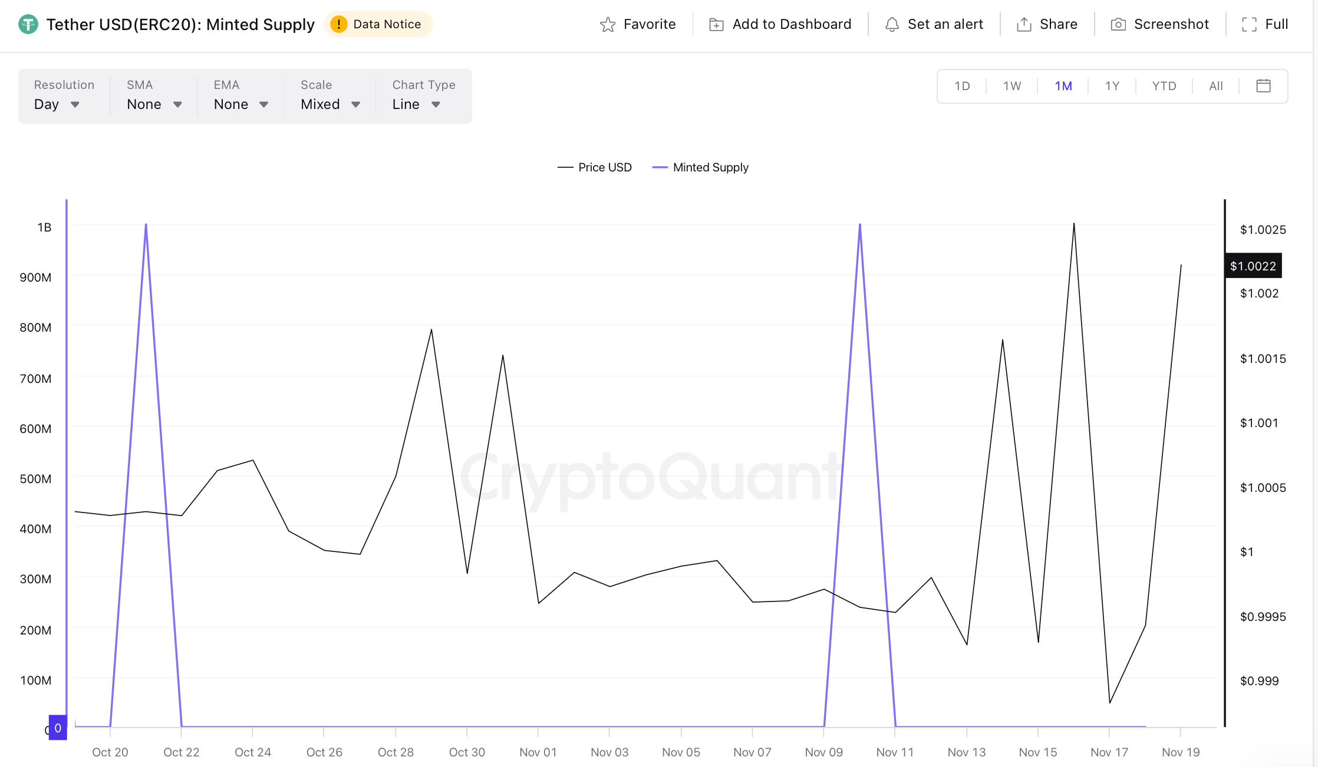Image resolution: width=1318 pixels, height=767 pixels.
Task: Open the Resolution dropdown set to Day
Action: 56,104
